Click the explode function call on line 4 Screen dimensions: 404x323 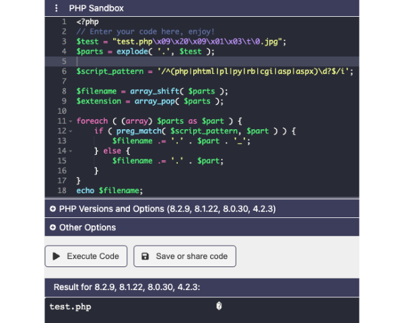pos(132,52)
